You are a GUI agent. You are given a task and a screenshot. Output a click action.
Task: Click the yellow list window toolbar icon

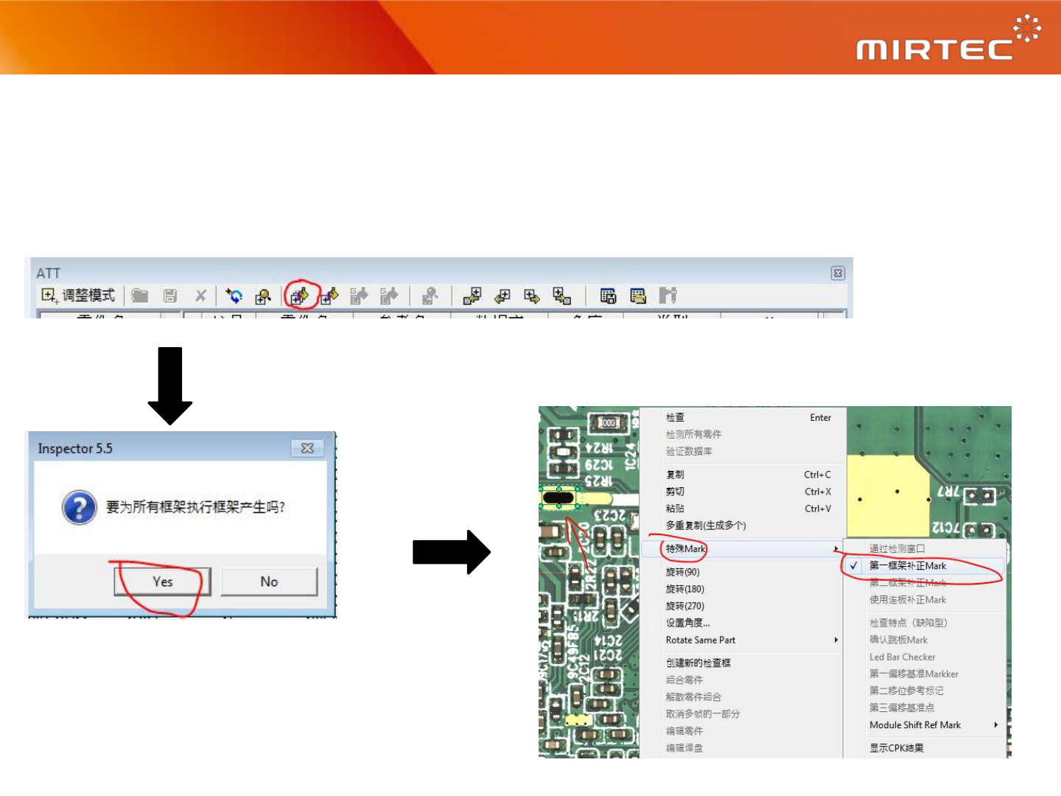coord(638,296)
